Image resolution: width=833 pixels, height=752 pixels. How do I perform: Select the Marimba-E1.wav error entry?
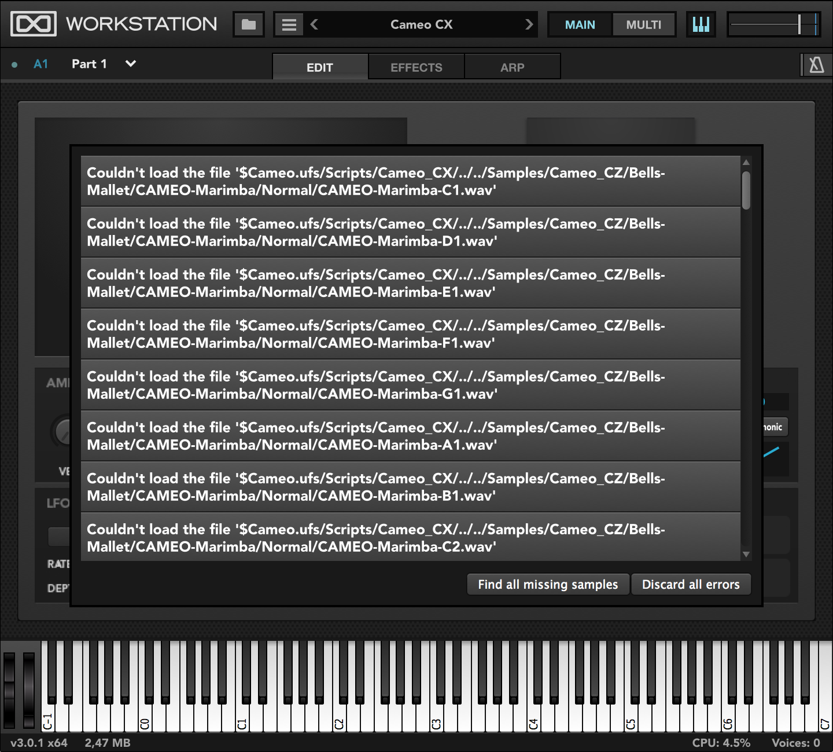[x=411, y=283]
